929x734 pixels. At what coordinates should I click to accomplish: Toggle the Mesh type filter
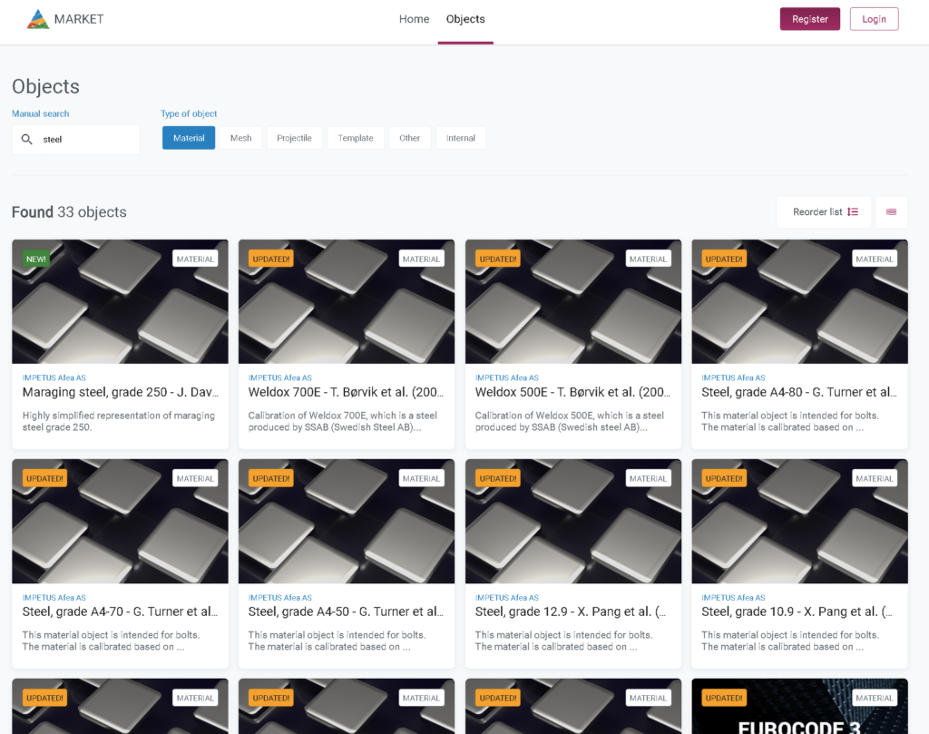pyautogui.click(x=240, y=138)
